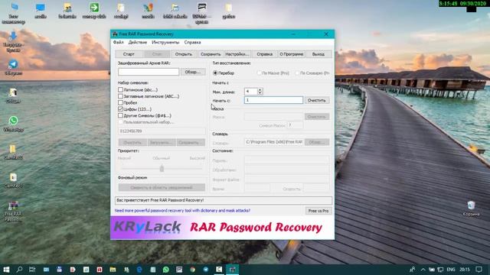
Task: Increase minimum length with up arrow
Action: 260,89
